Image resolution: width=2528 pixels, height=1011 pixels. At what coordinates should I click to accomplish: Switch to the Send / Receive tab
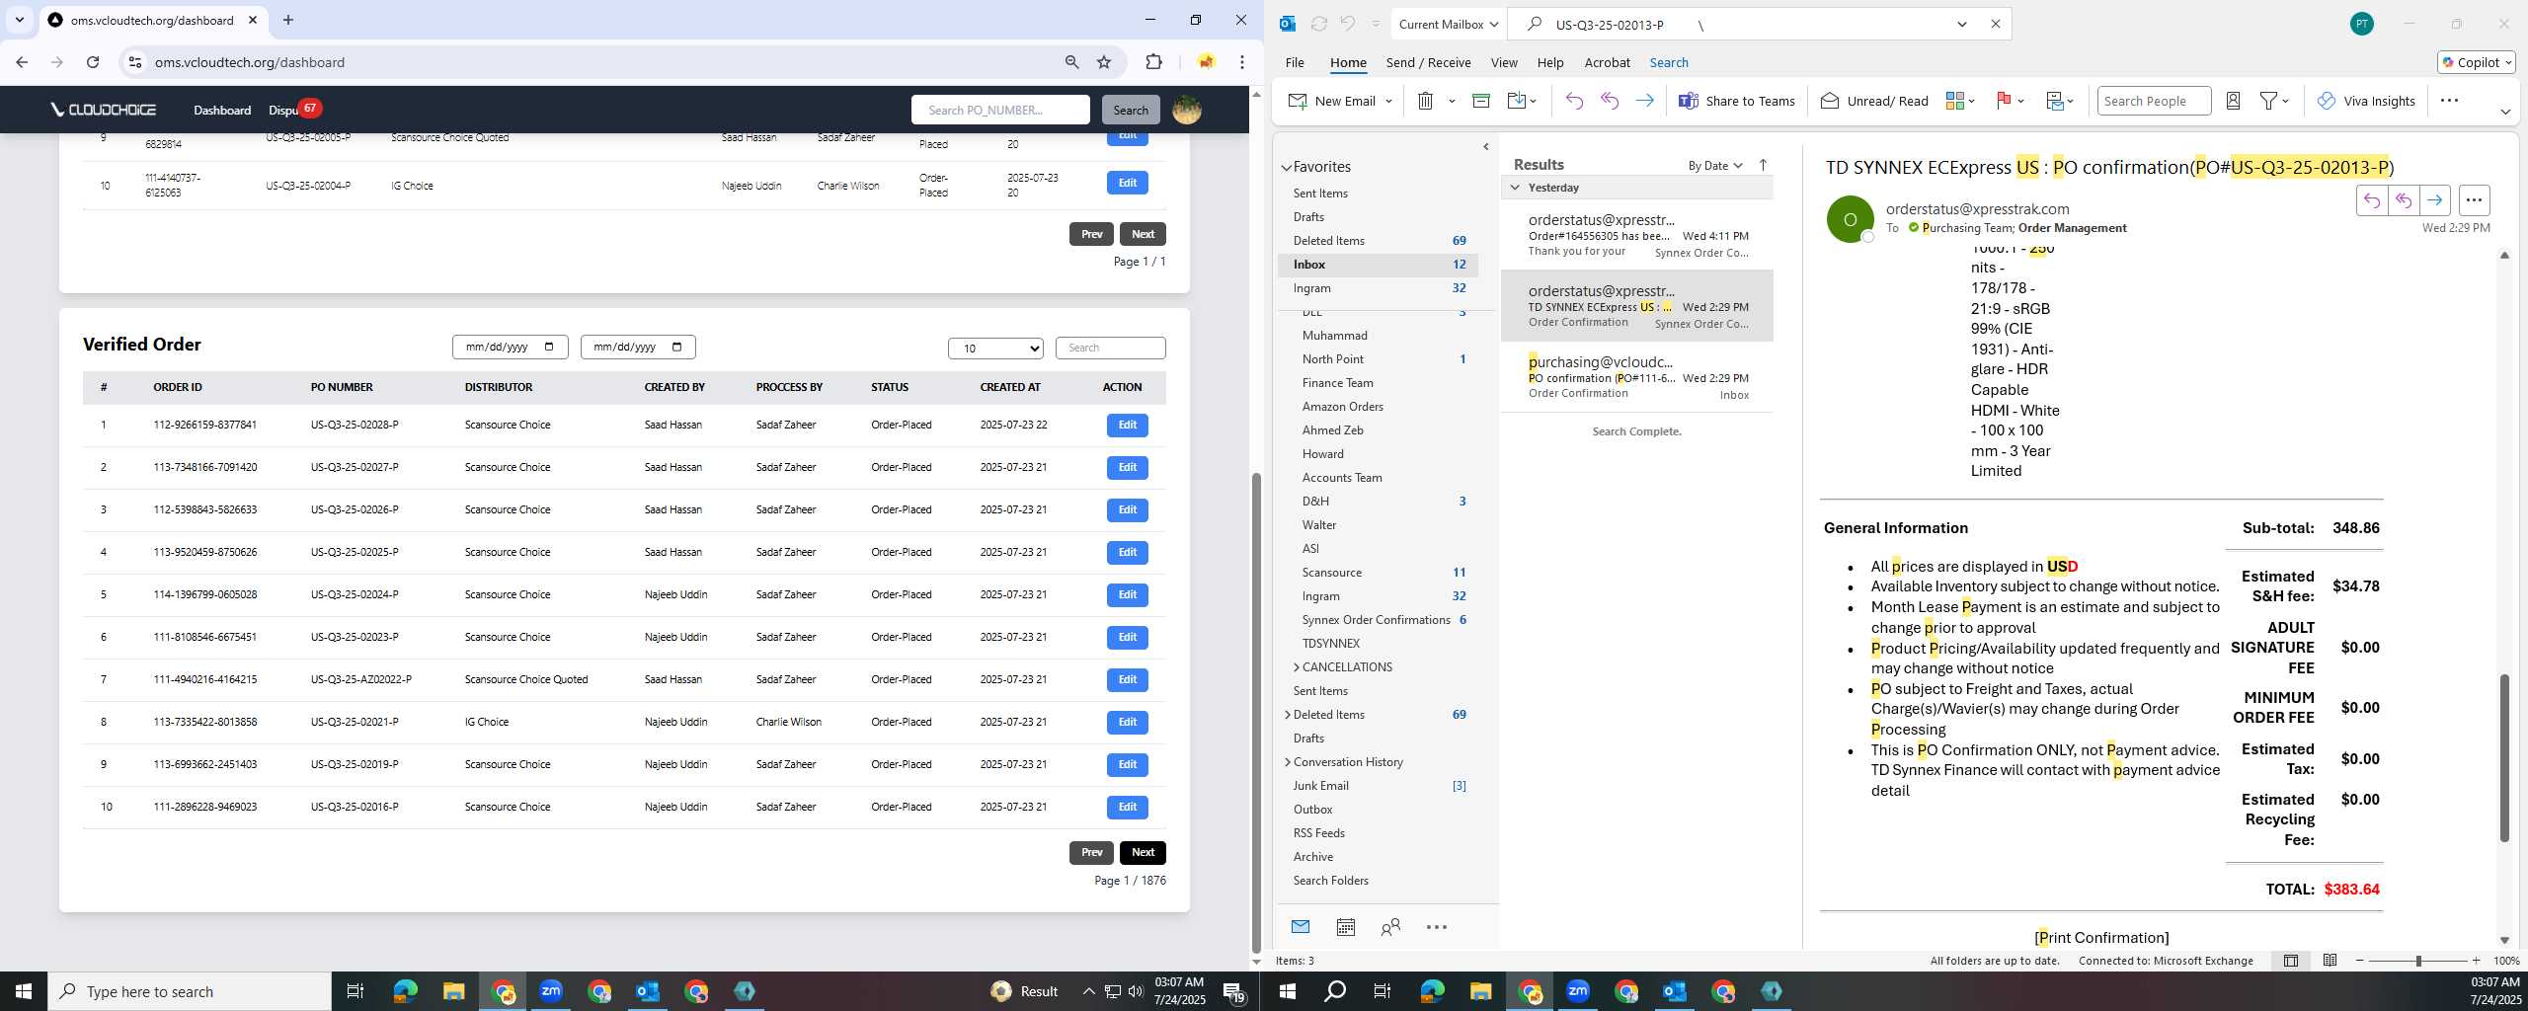point(1428,62)
